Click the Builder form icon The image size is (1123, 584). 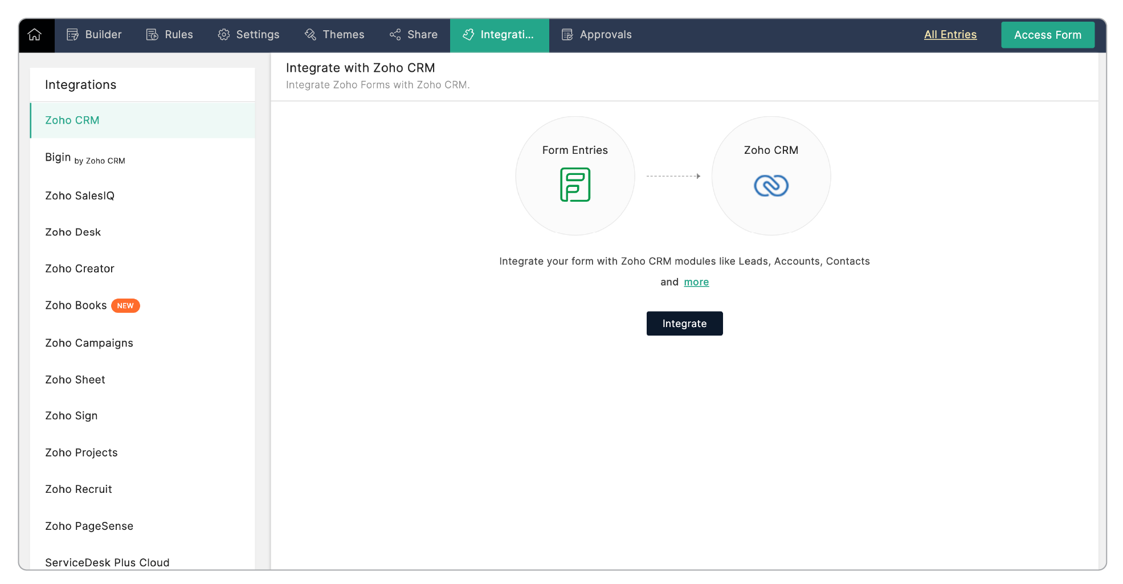coord(72,35)
